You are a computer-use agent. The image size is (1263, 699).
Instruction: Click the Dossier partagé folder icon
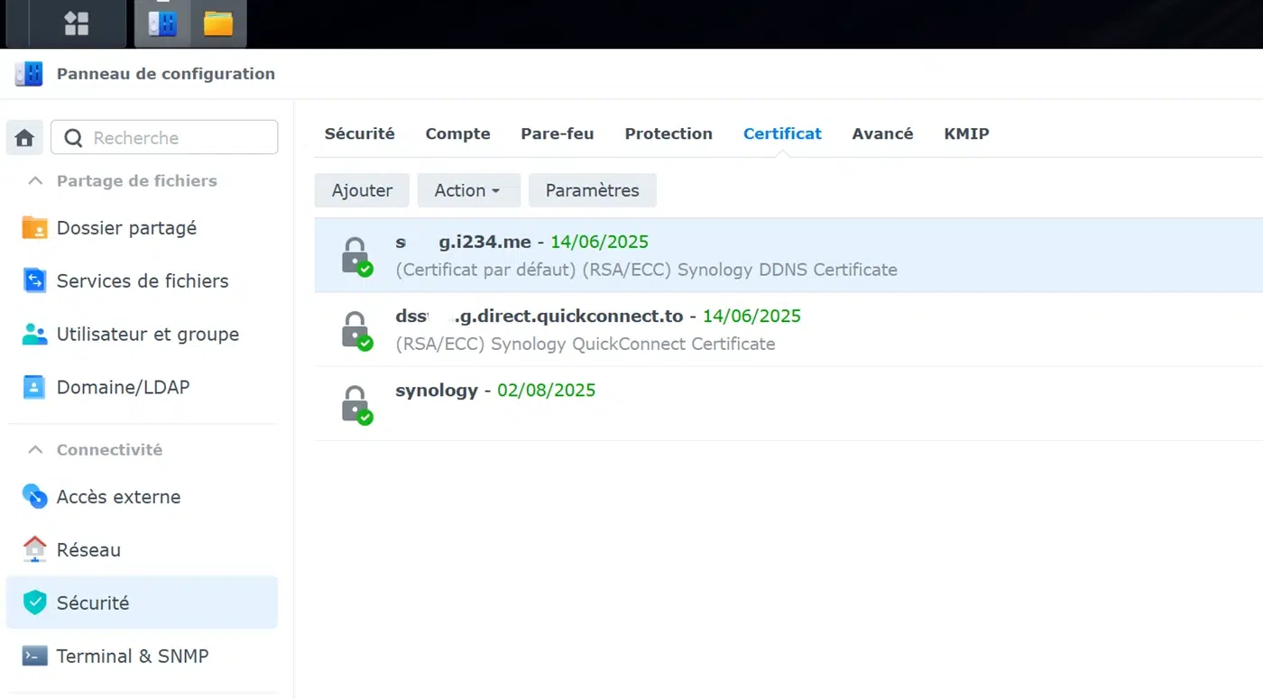34,228
